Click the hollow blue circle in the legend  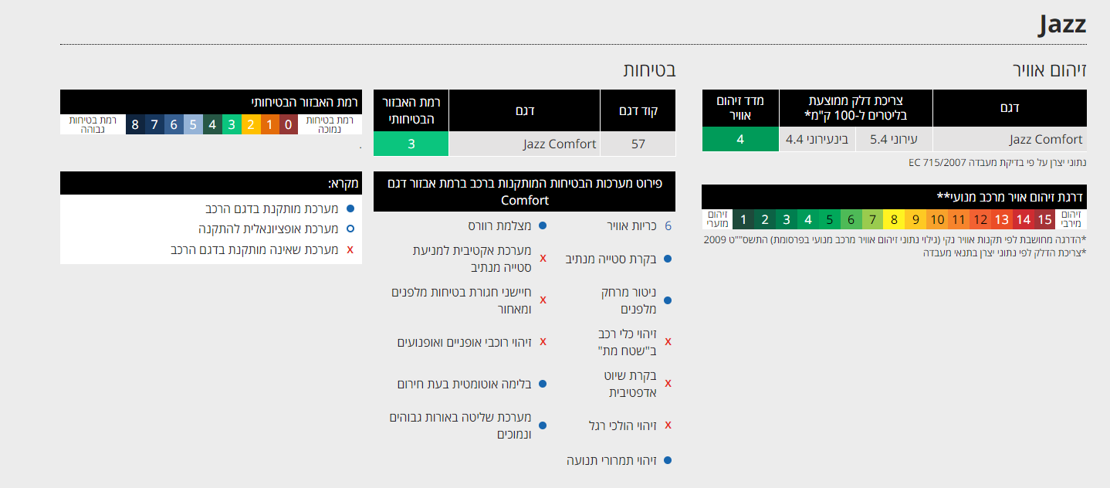click(x=350, y=229)
